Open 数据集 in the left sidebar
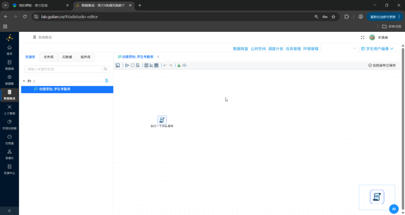This screenshot has width=405, height=215. (x=10, y=80)
